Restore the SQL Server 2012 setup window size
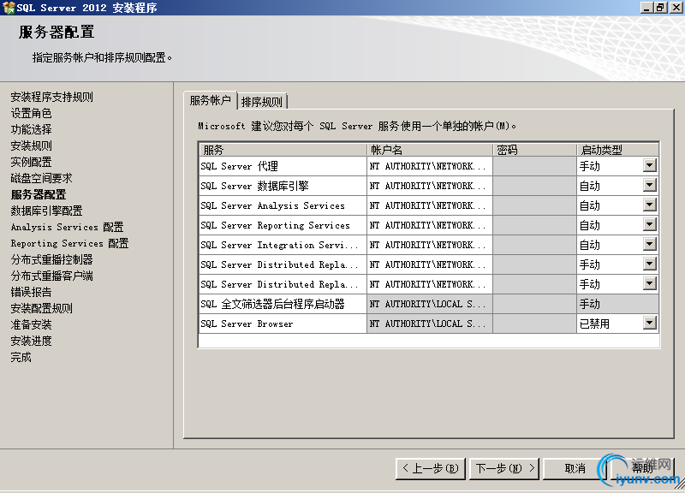685x493 pixels. pos(660,8)
